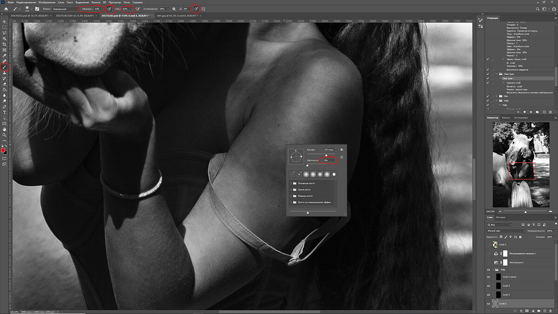Toggle pressure for size icon near angle field

point(196,8)
